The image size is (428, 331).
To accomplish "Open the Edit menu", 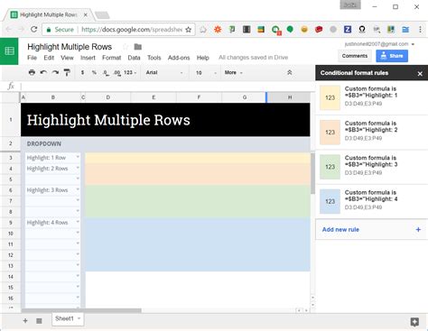I will (x=49, y=58).
